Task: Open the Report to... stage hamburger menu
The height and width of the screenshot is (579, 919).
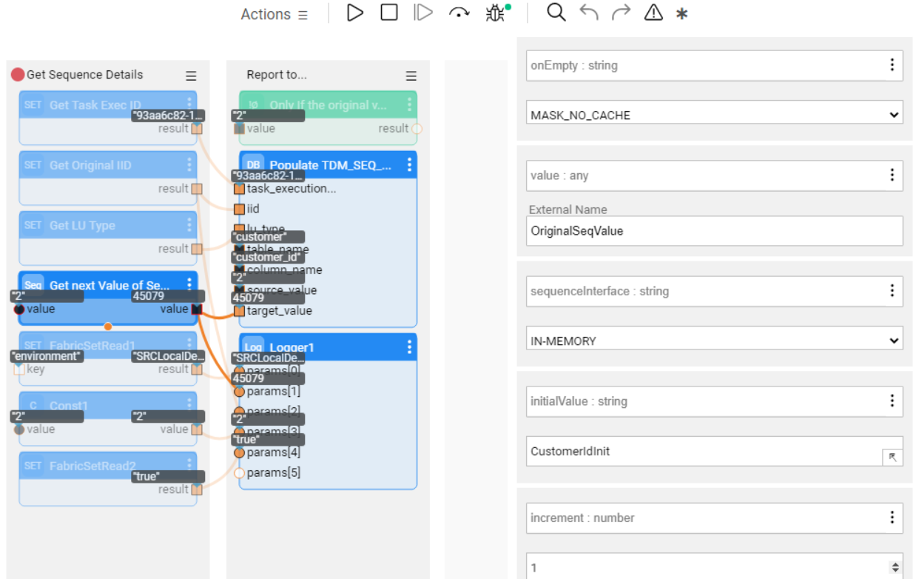Action: click(411, 76)
